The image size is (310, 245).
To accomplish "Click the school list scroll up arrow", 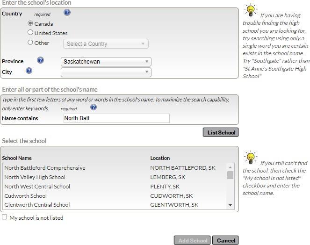I will pos(230,167).
